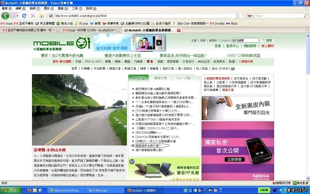Open the Home page house icon
The image size is (310, 194).
(x=42, y=16)
